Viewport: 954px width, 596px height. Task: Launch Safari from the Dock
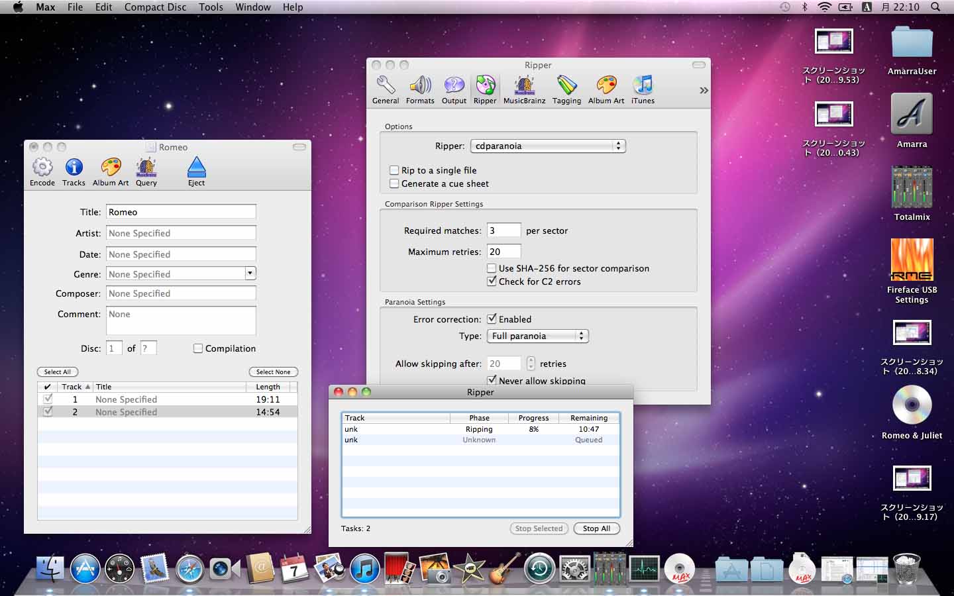[189, 568]
